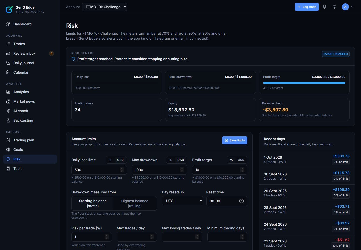
Task: Go to Market news page
Action: pyautogui.click(x=30, y=101)
